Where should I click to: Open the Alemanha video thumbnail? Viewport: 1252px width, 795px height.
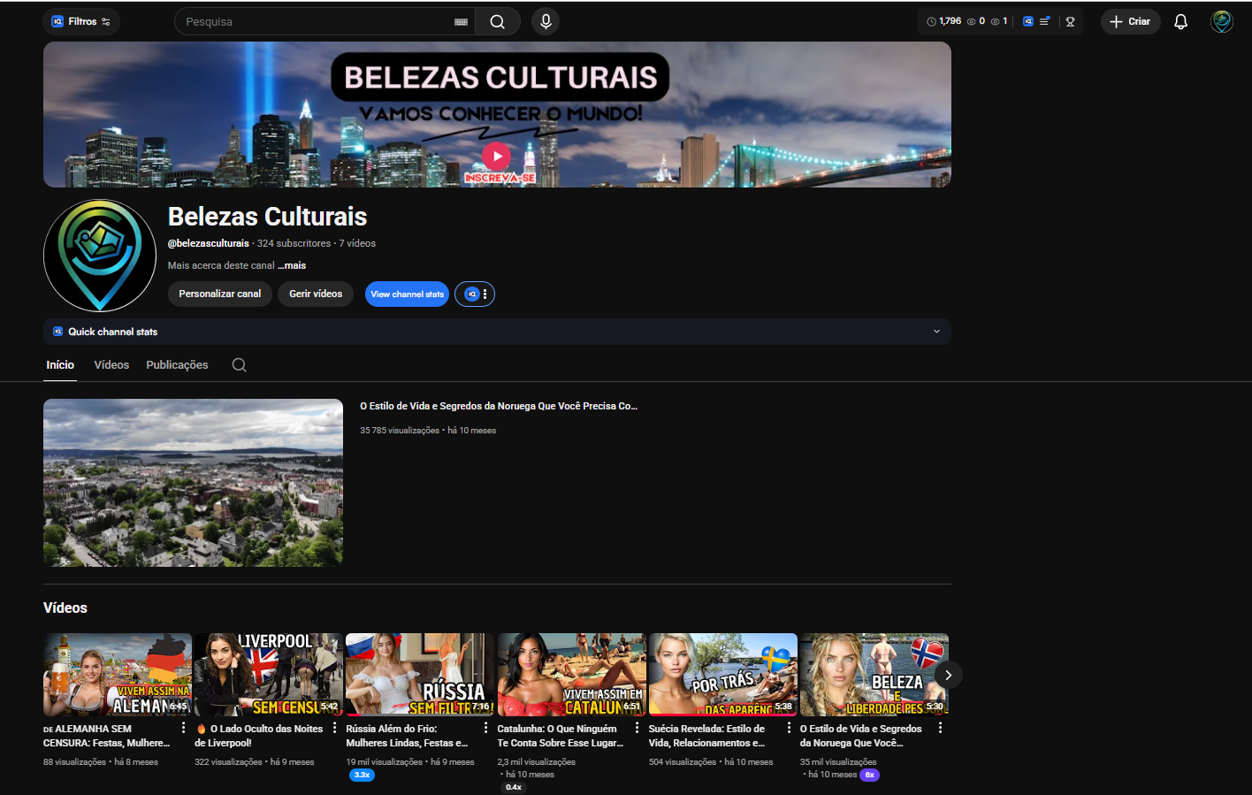click(x=118, y=675)
